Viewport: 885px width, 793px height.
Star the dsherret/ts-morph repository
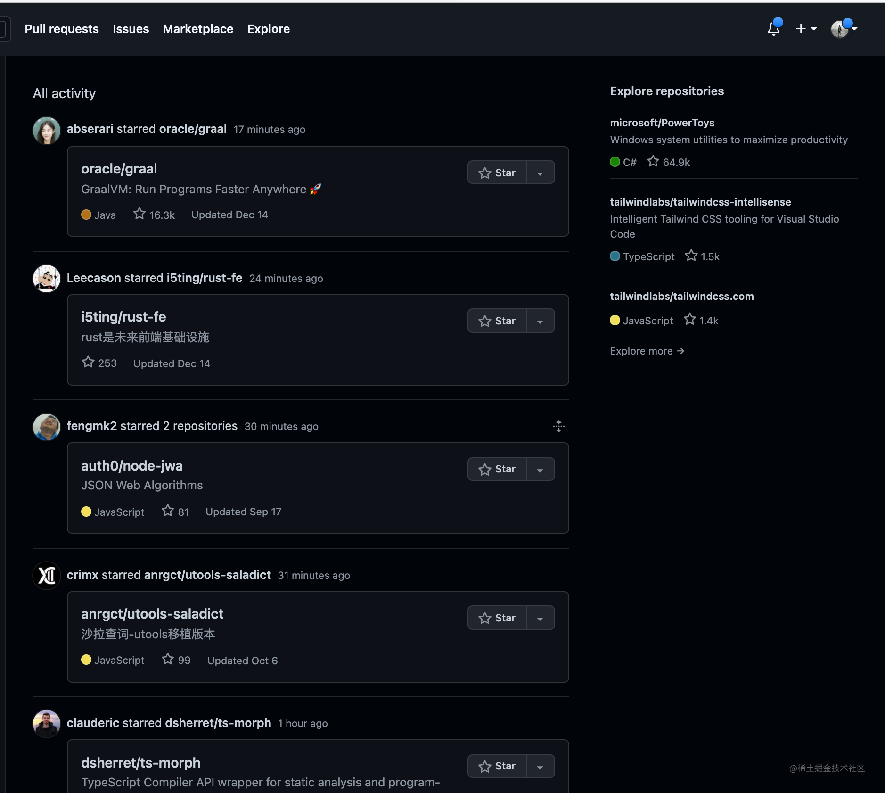click(497, 766)
